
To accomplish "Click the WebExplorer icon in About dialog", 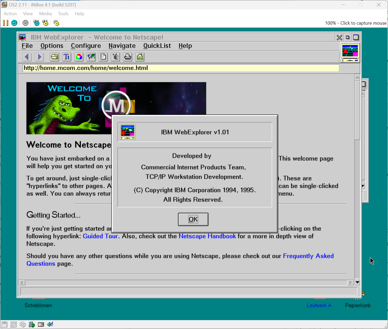I will pyautogui.click(x=128, y=132).
